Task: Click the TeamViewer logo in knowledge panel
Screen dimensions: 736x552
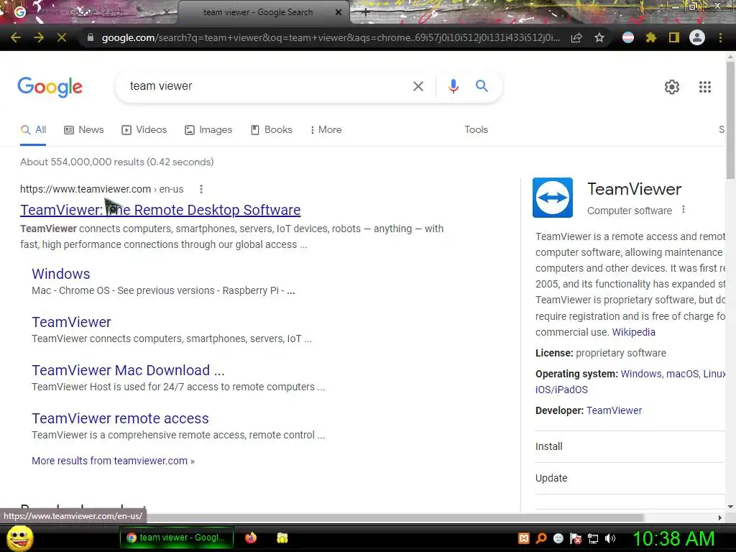Action: (553, 198)
